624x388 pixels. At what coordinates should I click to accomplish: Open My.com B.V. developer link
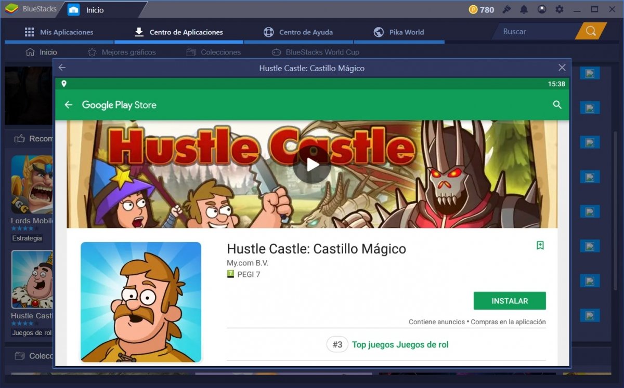248,263
